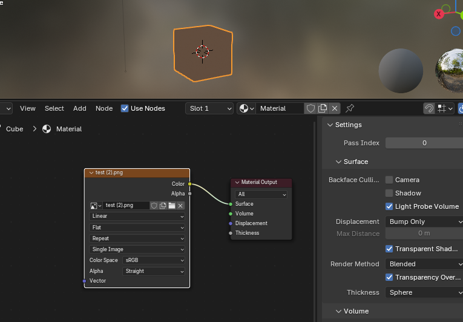463x322 pixels.
Task: Open image file with the folder icon
Action: pos(172,205)
